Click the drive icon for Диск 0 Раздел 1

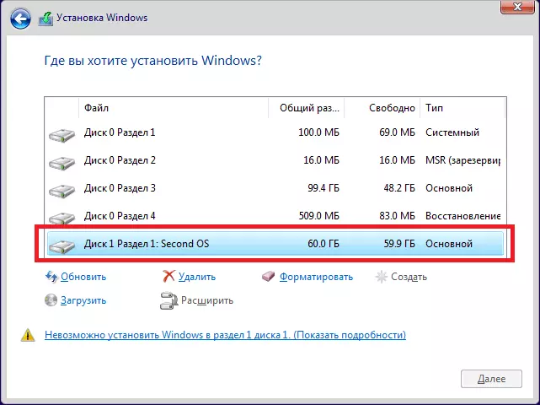click(x=61, y=133)
